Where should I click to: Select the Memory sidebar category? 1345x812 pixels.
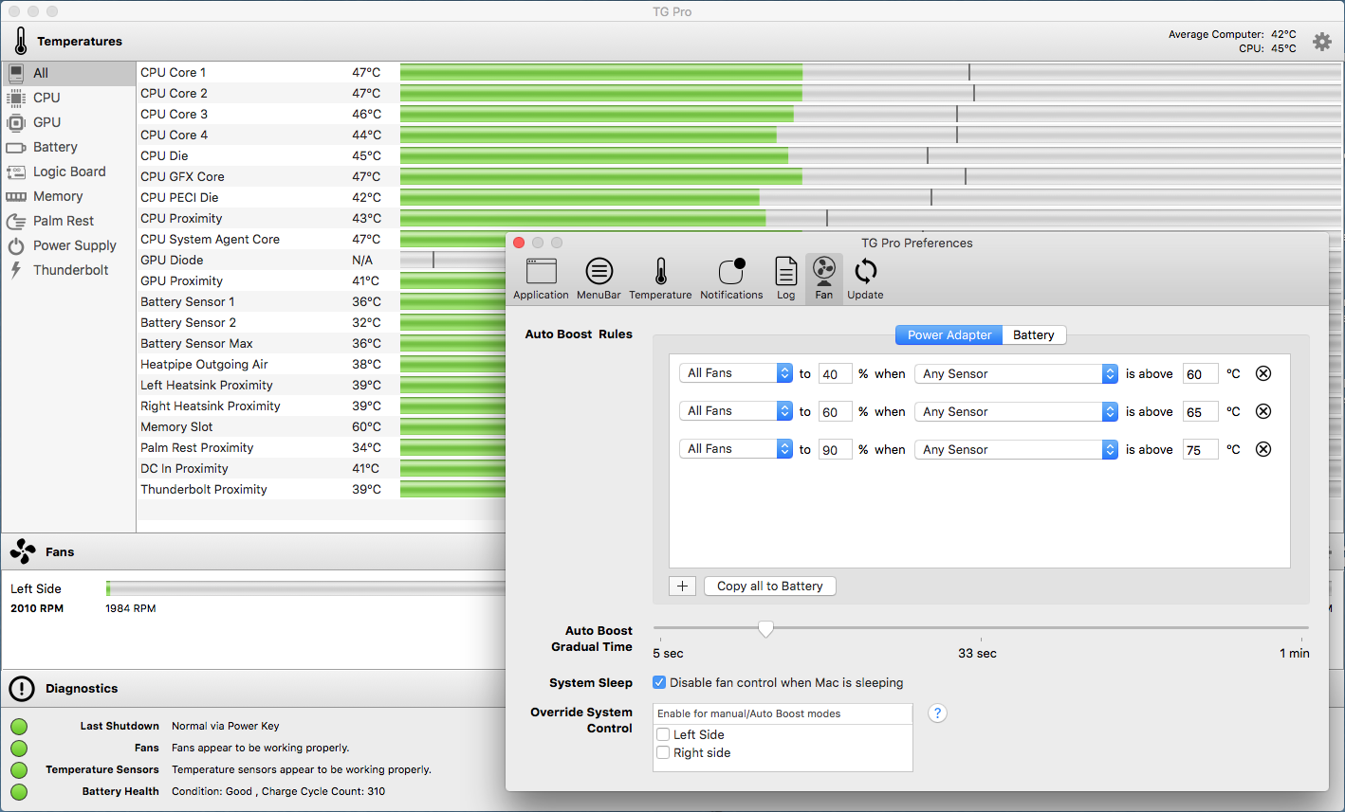tap(68, 196)
